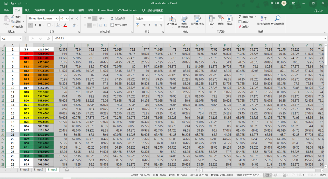This screenshot has width=328, height=179.
Task: Toggle align text left
Action: point(85,25)
